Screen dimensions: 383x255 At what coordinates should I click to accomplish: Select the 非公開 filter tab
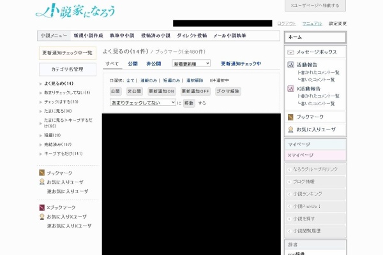pos(154,64)
